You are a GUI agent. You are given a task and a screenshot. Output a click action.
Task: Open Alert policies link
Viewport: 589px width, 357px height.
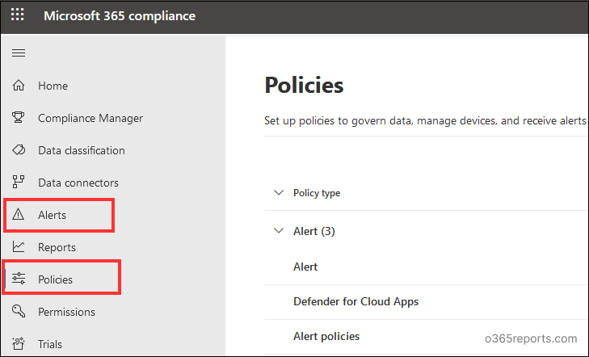[x=326, y=336]
